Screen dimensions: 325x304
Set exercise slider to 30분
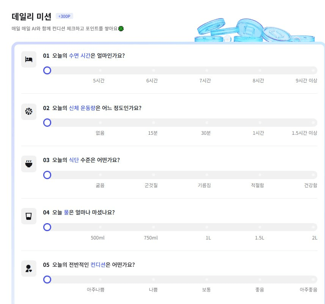pos(207,123)
